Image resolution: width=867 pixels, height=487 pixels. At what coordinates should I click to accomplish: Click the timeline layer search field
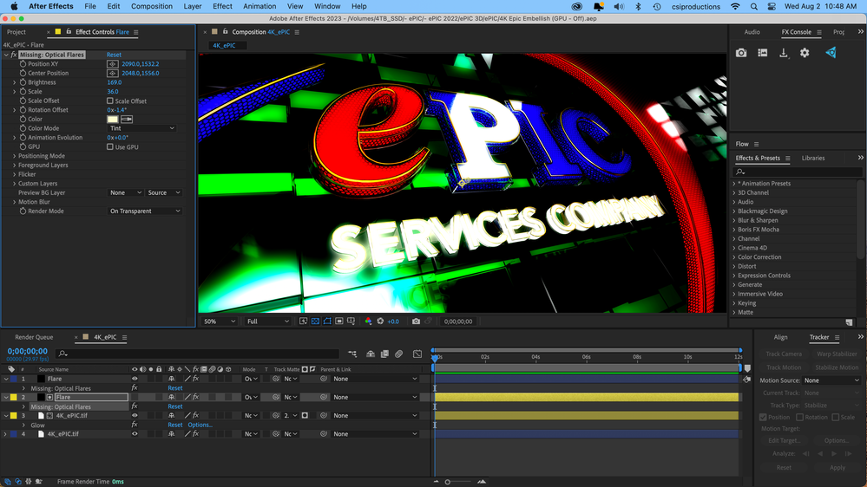pos(199,354)
